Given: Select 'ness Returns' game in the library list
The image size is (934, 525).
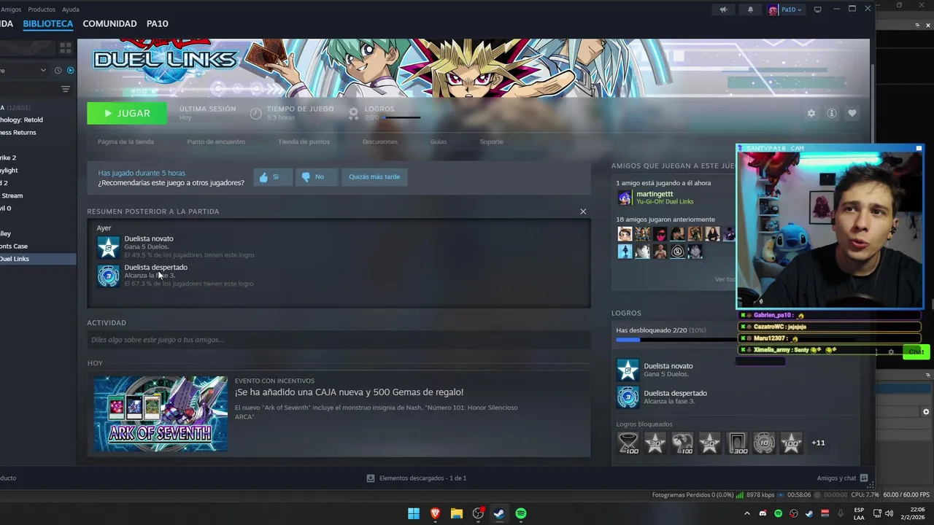Looking at the screenshot, I should [x=18, y=132].
